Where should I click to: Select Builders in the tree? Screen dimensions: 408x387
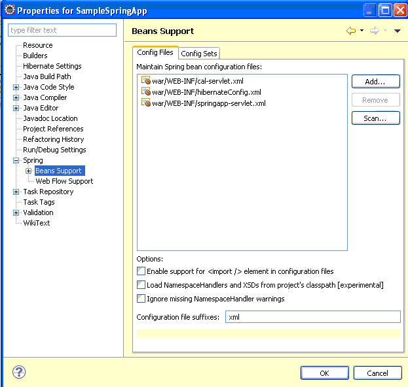[x=35, y=56]
